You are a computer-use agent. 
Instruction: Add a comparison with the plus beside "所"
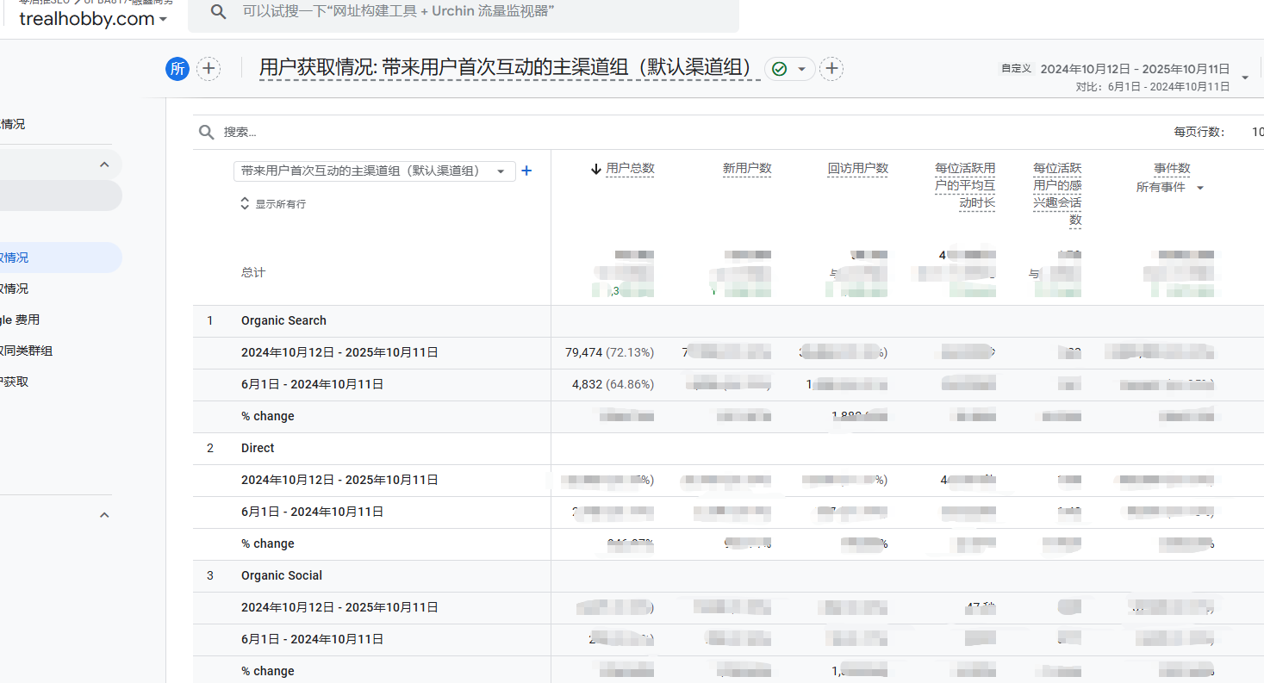point(209,69)
